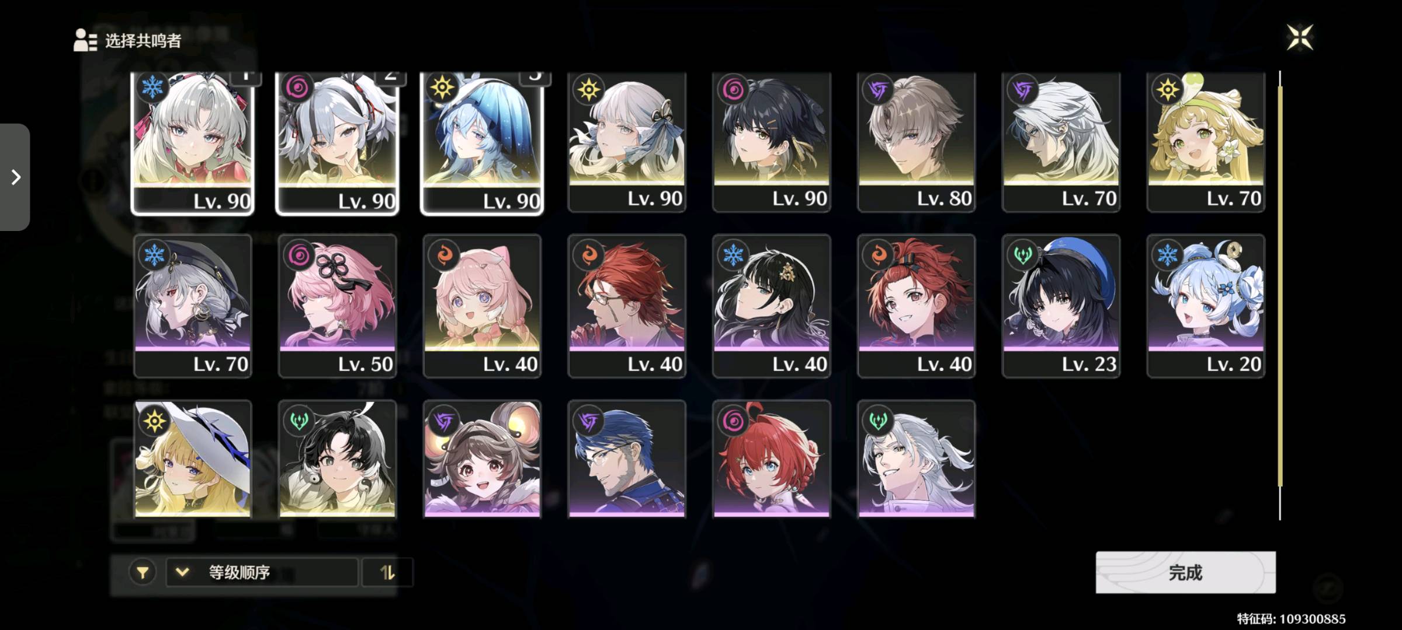
Task: Select the Lv. 50 pink-haired character
Action: coord(338,306)
